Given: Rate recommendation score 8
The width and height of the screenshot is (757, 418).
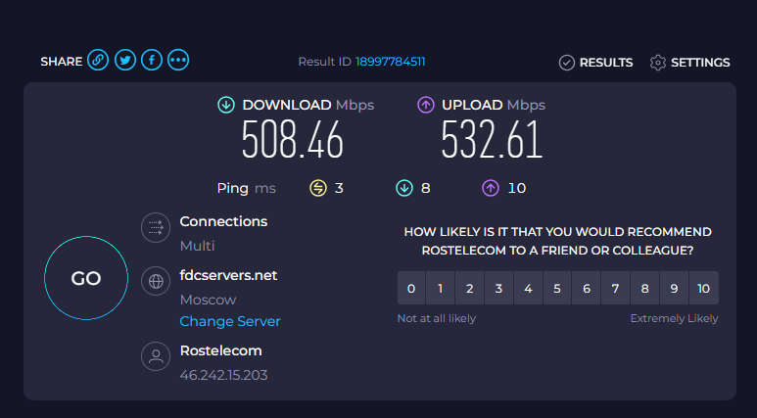Looking at the screenshot, I should pos(645,288).
